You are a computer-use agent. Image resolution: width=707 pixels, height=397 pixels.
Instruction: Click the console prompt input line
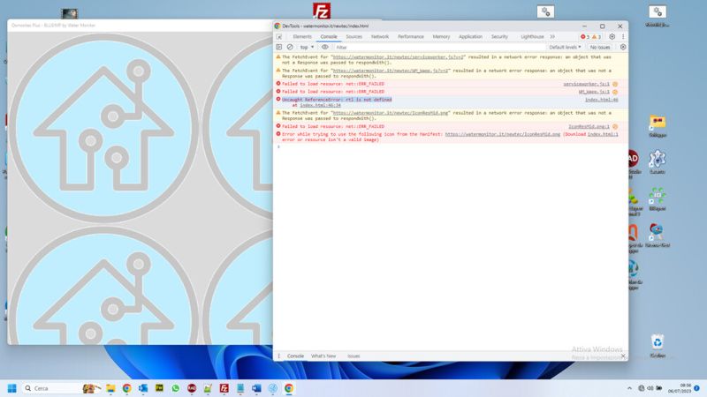tap(451, 146)
